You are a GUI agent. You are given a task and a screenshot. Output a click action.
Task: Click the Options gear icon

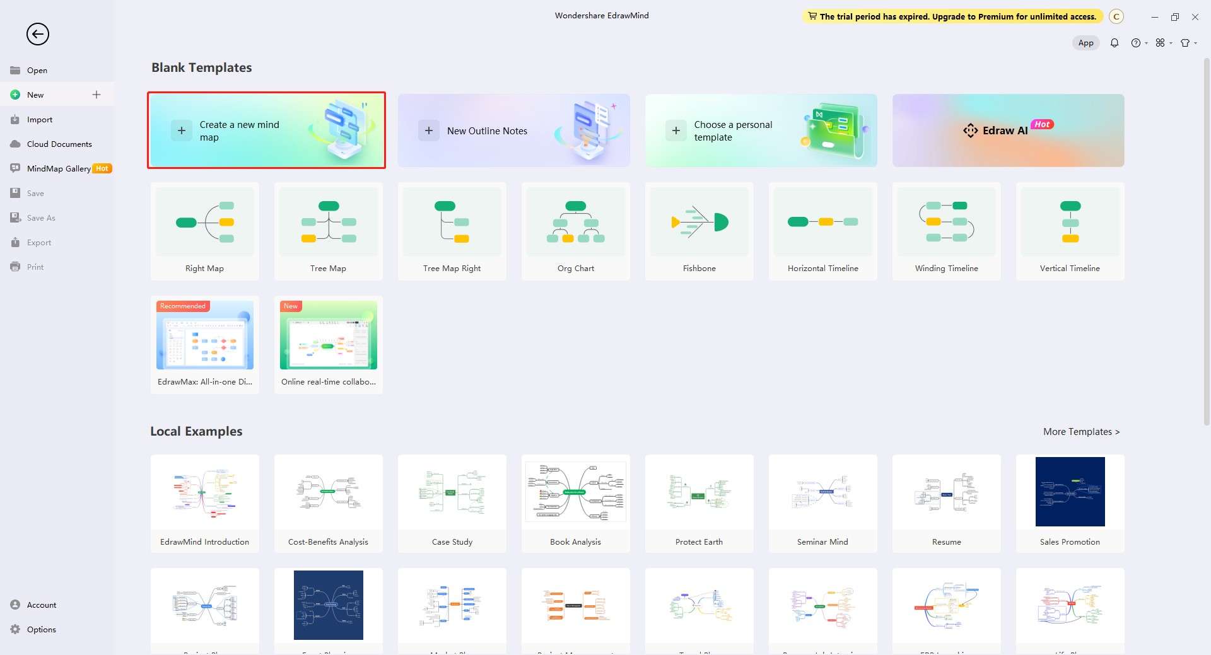click(x=15, y=629)
